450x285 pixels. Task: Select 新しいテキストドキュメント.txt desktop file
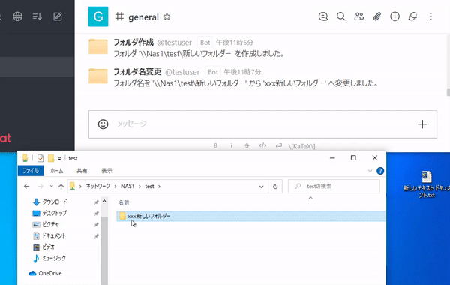tap(427, 184)
